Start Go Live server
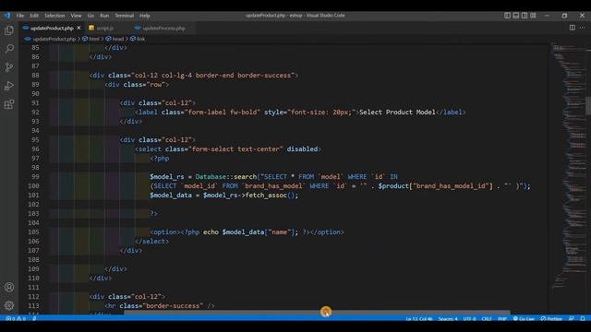 [524, 318]
